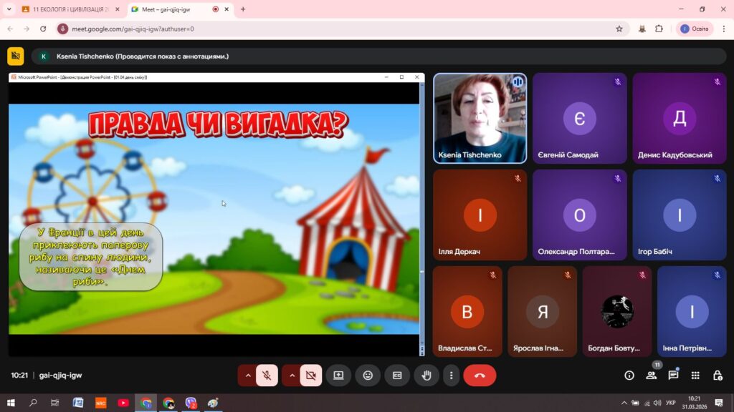Open meeting details info icon
The height and width of the screenshot is (412, 734).
[629, 375]
